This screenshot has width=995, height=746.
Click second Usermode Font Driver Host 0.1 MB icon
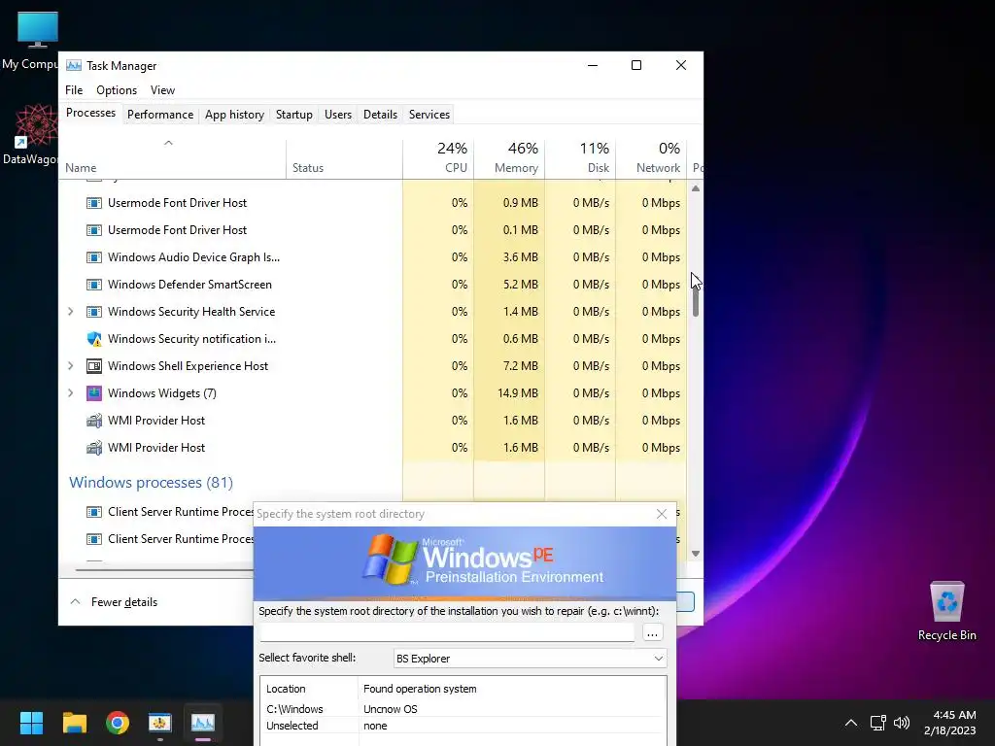(x=94, y=230)
